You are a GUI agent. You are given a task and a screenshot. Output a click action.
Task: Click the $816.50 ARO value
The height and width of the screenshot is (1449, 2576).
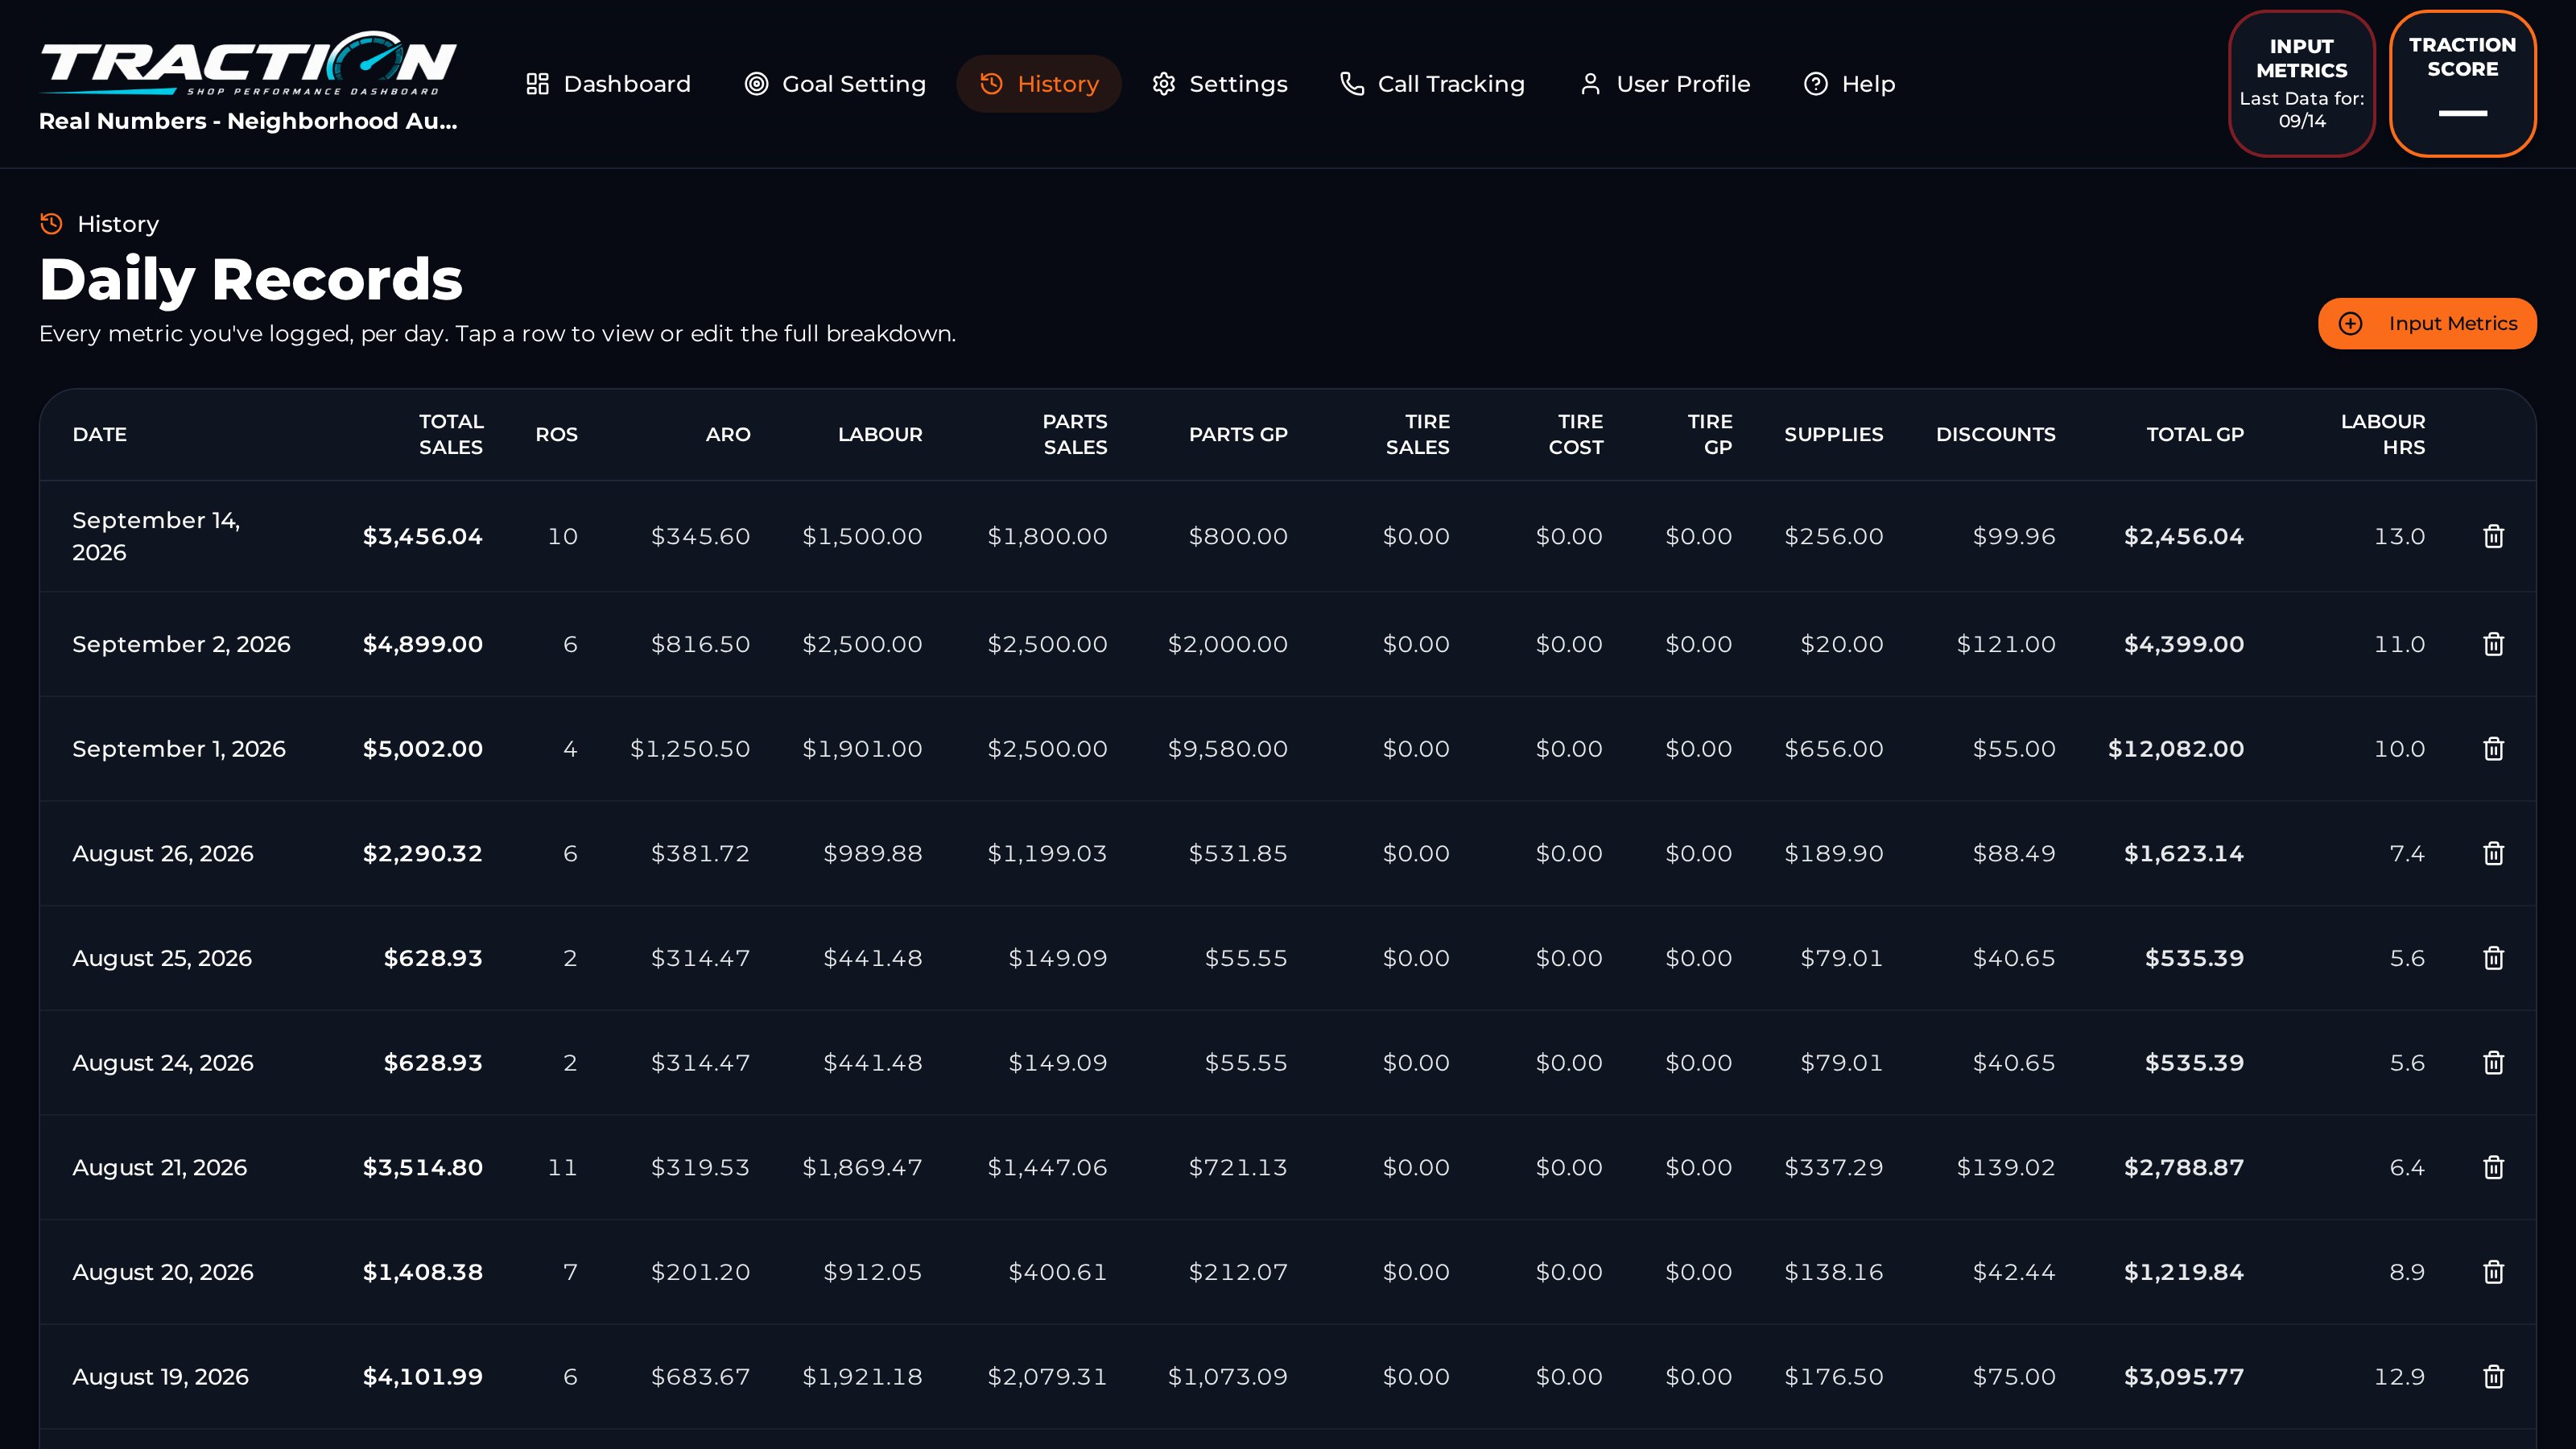point(700,644)
